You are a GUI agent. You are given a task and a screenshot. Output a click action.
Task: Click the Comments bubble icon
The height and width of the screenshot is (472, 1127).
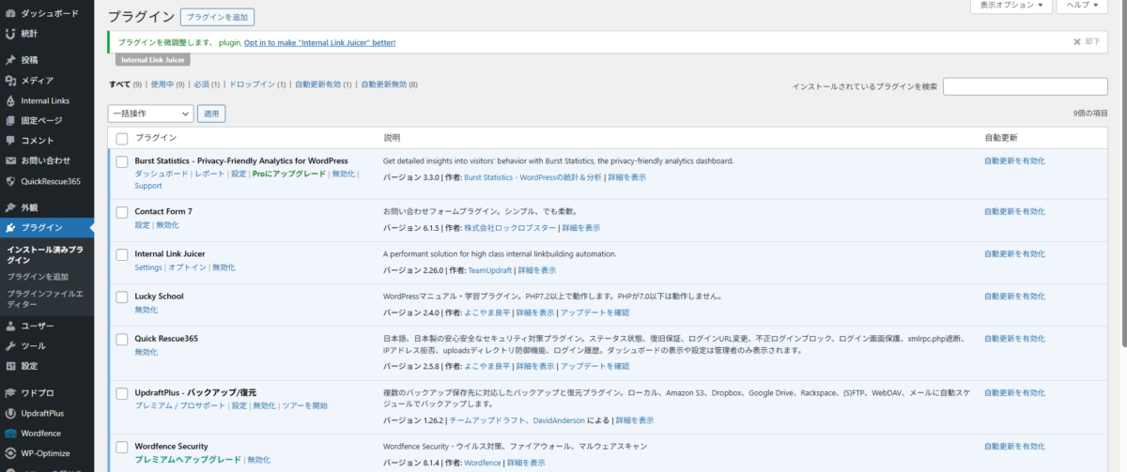click(9, 141)
